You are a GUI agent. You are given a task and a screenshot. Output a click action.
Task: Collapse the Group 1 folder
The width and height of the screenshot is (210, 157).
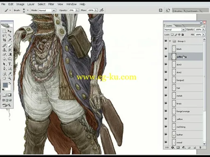click(x=170, y=41)
